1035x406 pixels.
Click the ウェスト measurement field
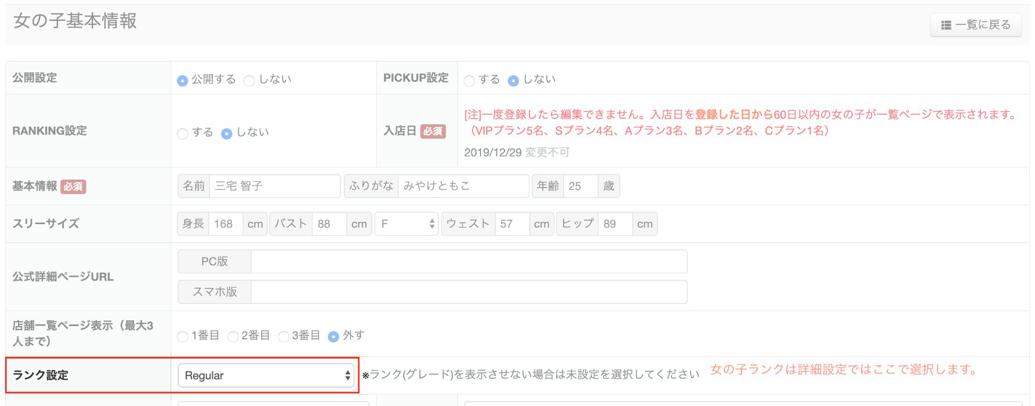(x=511, y=224)
